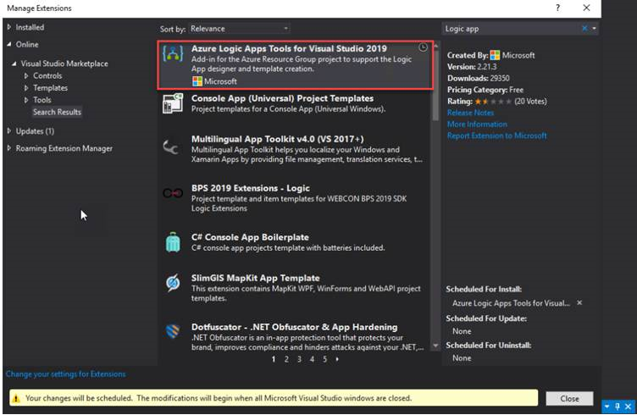
Task: Select Roaming Extension Manager item
Action: coord(64,148)
